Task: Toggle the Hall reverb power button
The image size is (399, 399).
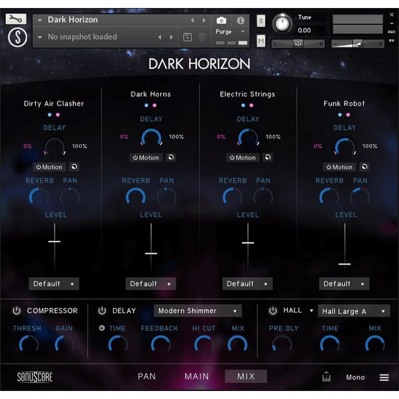Action: click(x=273, y=311)
